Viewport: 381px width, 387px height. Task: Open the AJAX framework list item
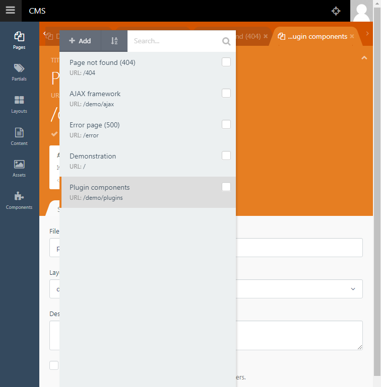tap(148, 99)
